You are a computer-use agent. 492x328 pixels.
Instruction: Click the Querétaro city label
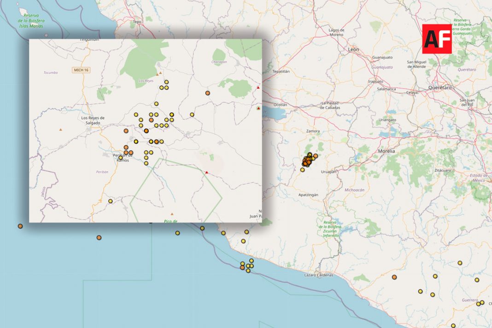(x=440, y=88)
